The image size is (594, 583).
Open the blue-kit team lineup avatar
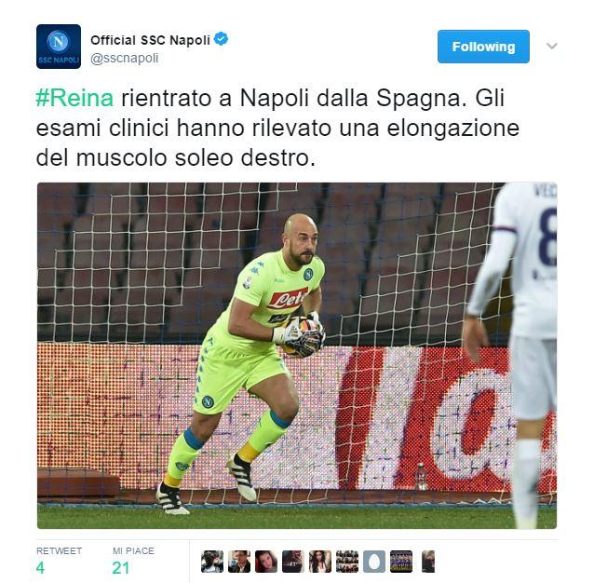click(401, 562)
